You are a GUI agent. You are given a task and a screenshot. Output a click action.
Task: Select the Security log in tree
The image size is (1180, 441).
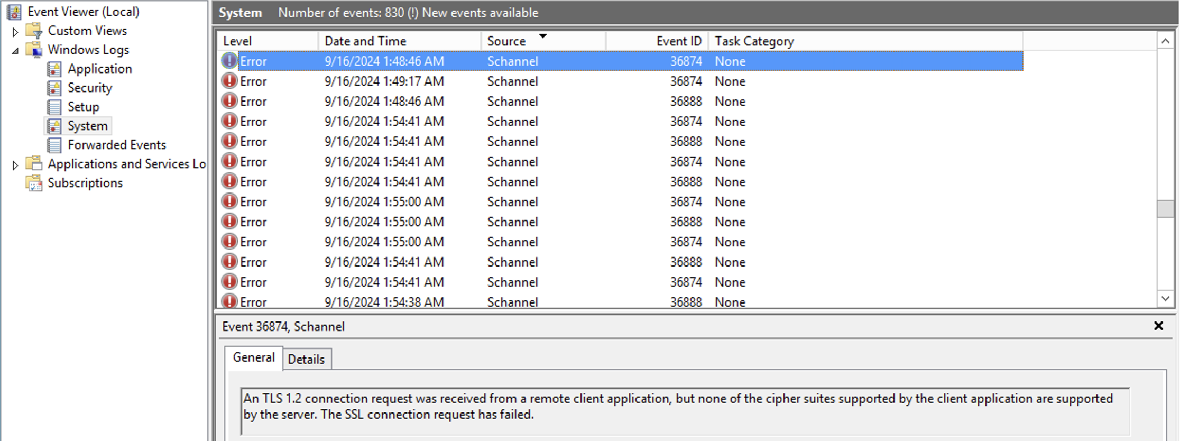click(x=89, y=88)
